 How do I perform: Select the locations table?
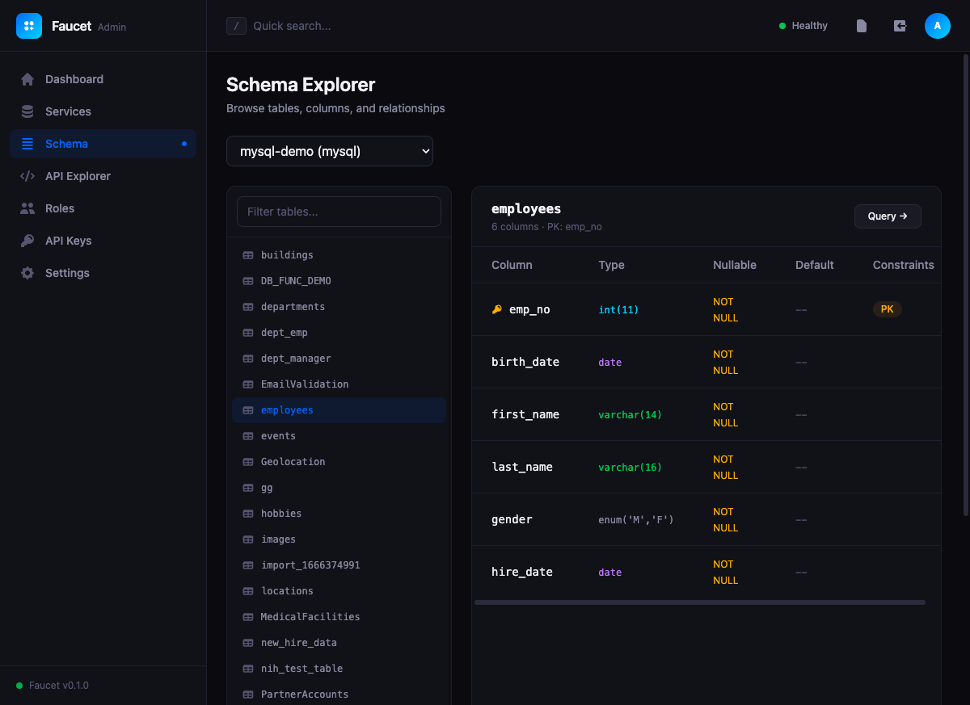[339, 591]
